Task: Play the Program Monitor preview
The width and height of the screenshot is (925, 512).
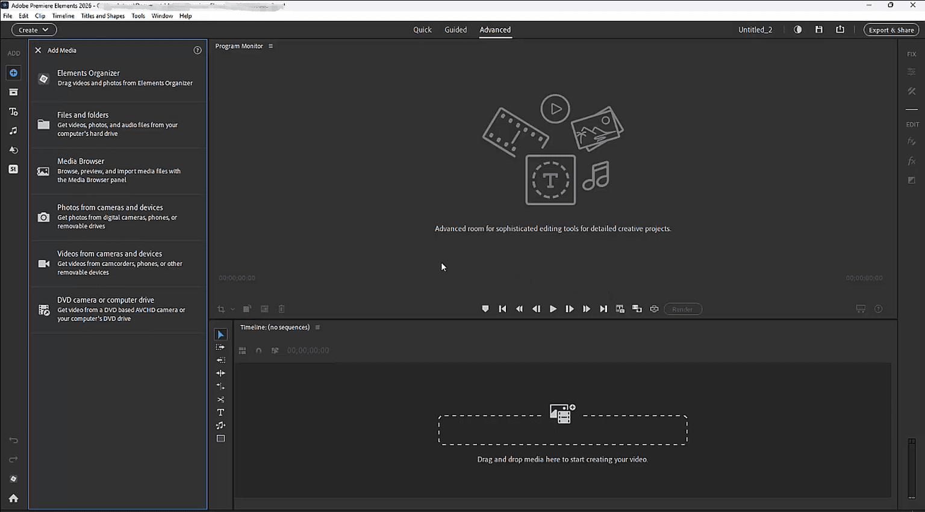Action: tap(553, 309)
